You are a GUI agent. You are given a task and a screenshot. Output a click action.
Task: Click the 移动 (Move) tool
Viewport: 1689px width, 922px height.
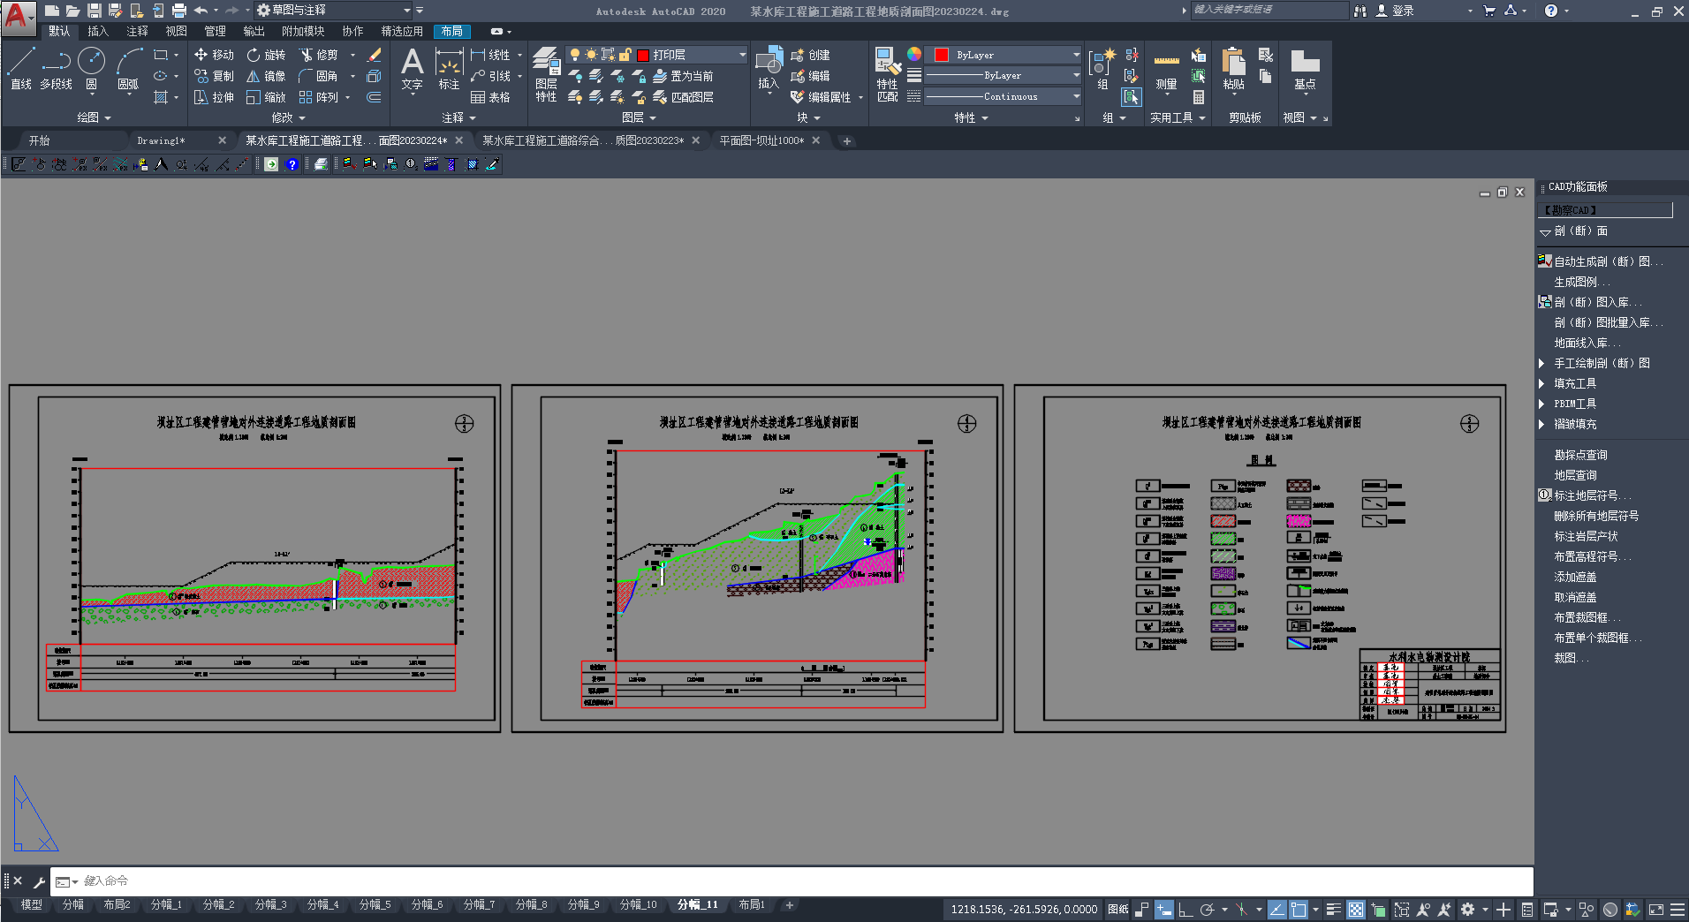click(214, 55)
